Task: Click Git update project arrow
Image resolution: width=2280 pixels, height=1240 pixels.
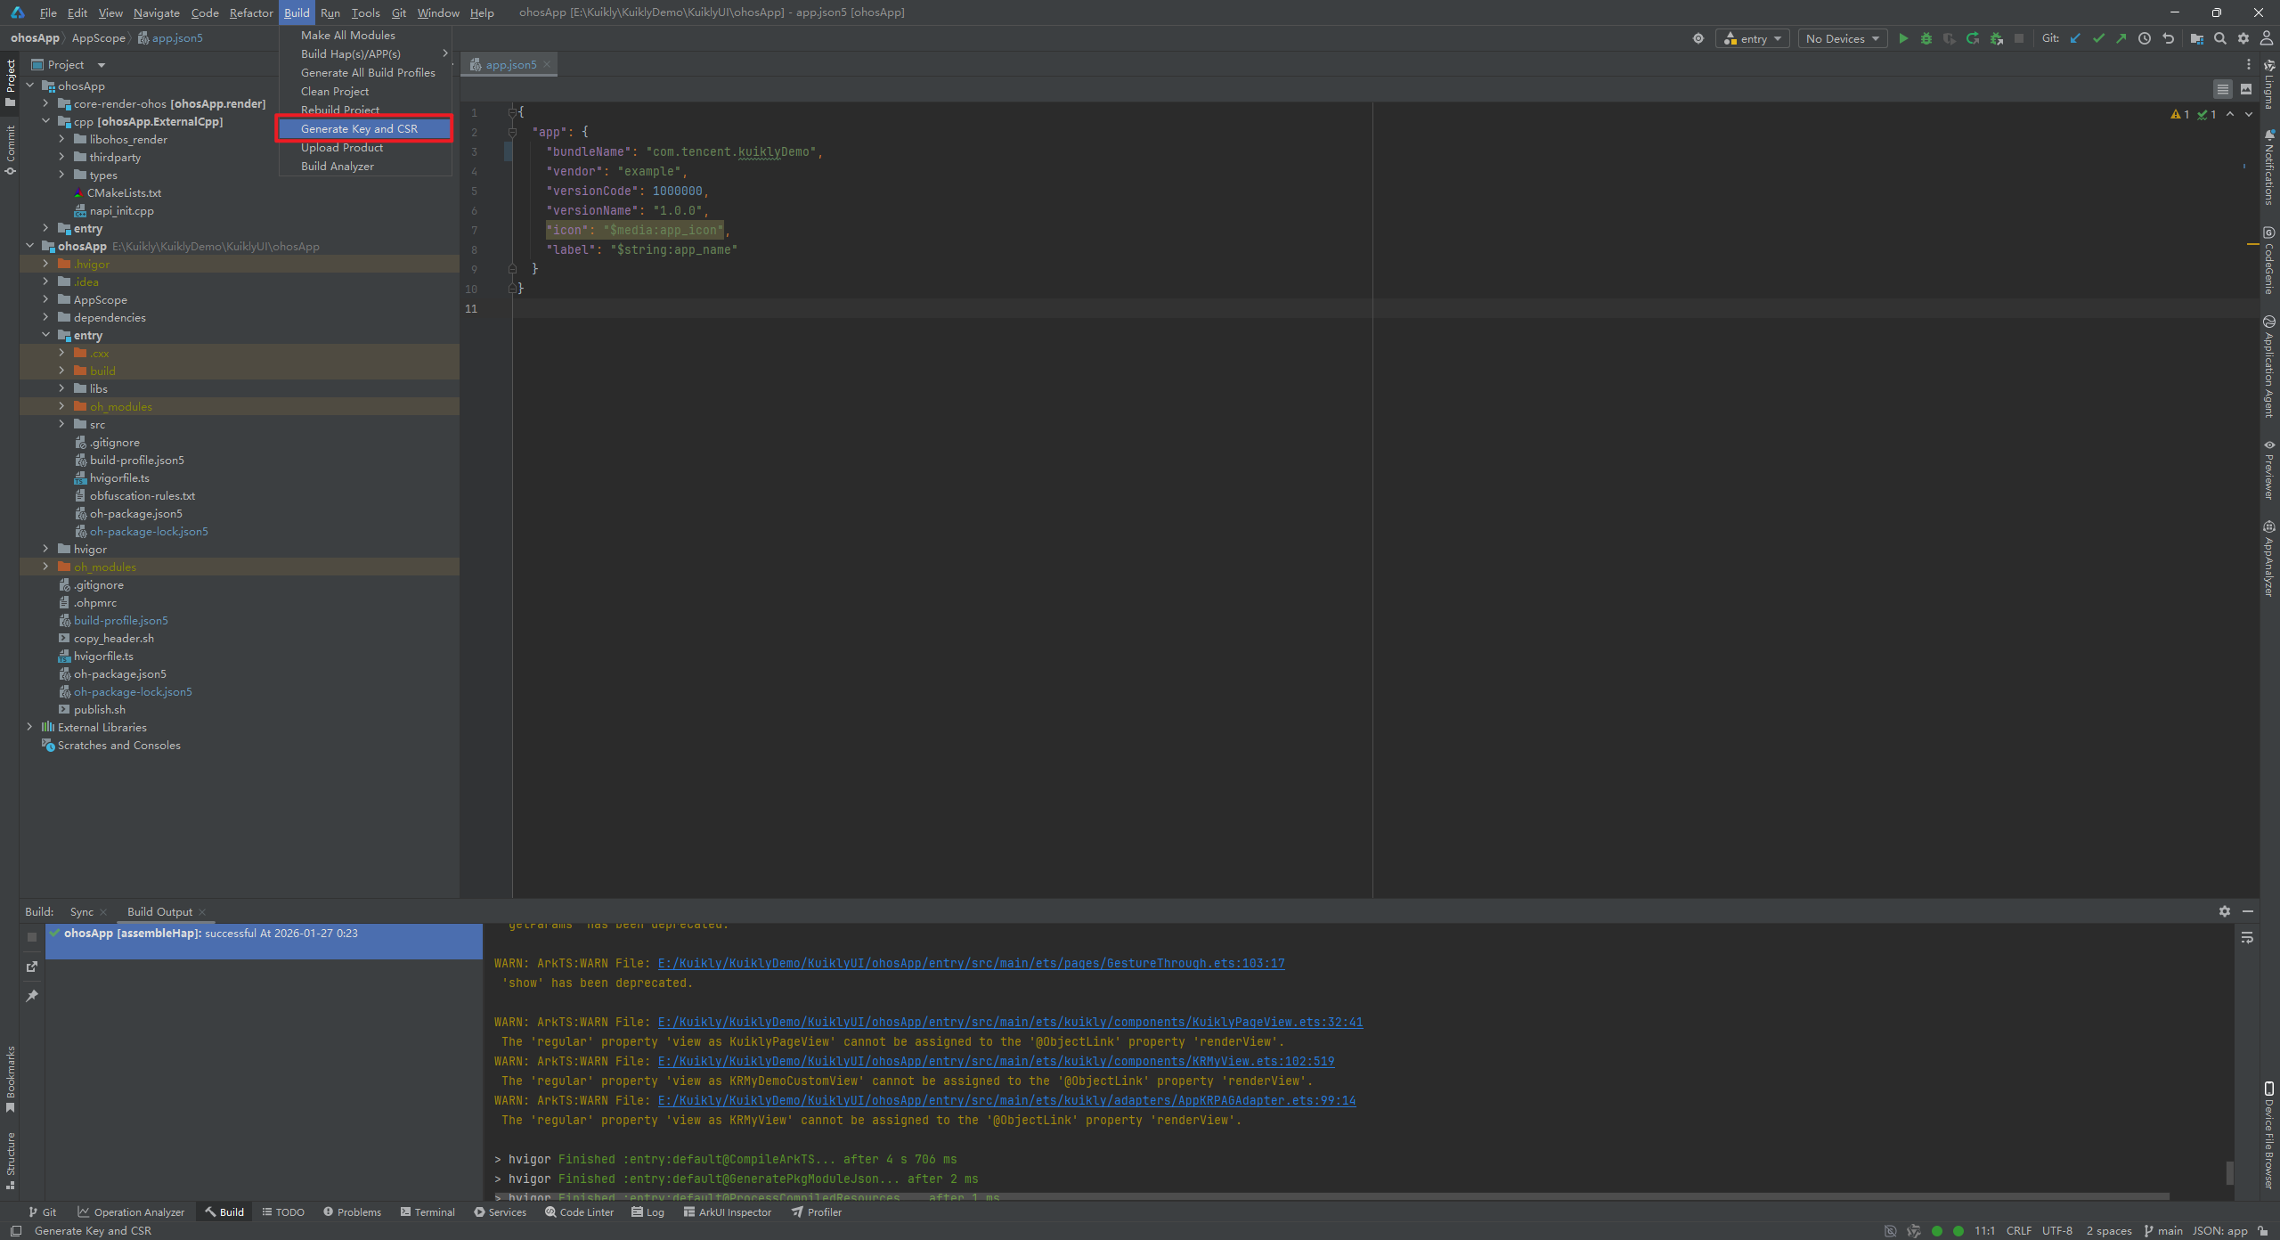Action: (x=2075, y=38)
